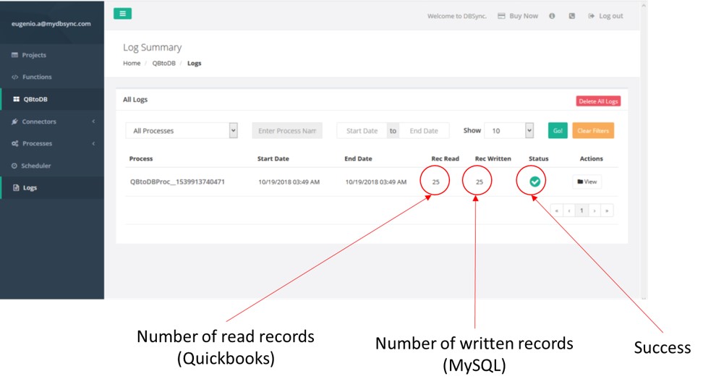Open Projects from the sidebar
This screenshot has height=387, width=703.
pyautogui.click(x=34, y=55)
